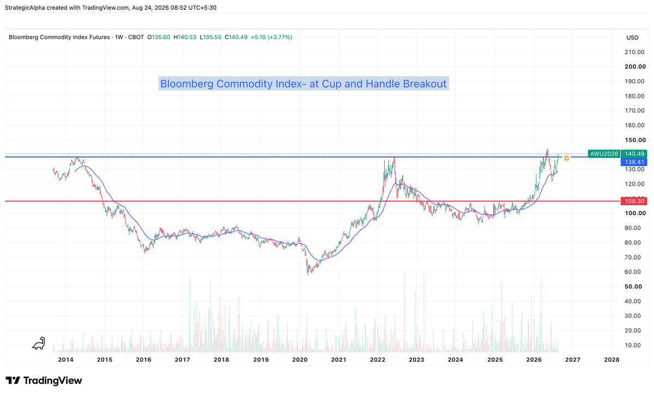Click the Bloomberg Commodity Index Futures symbol title
This screenshot has height=395, width=654.
click(59, 37)
